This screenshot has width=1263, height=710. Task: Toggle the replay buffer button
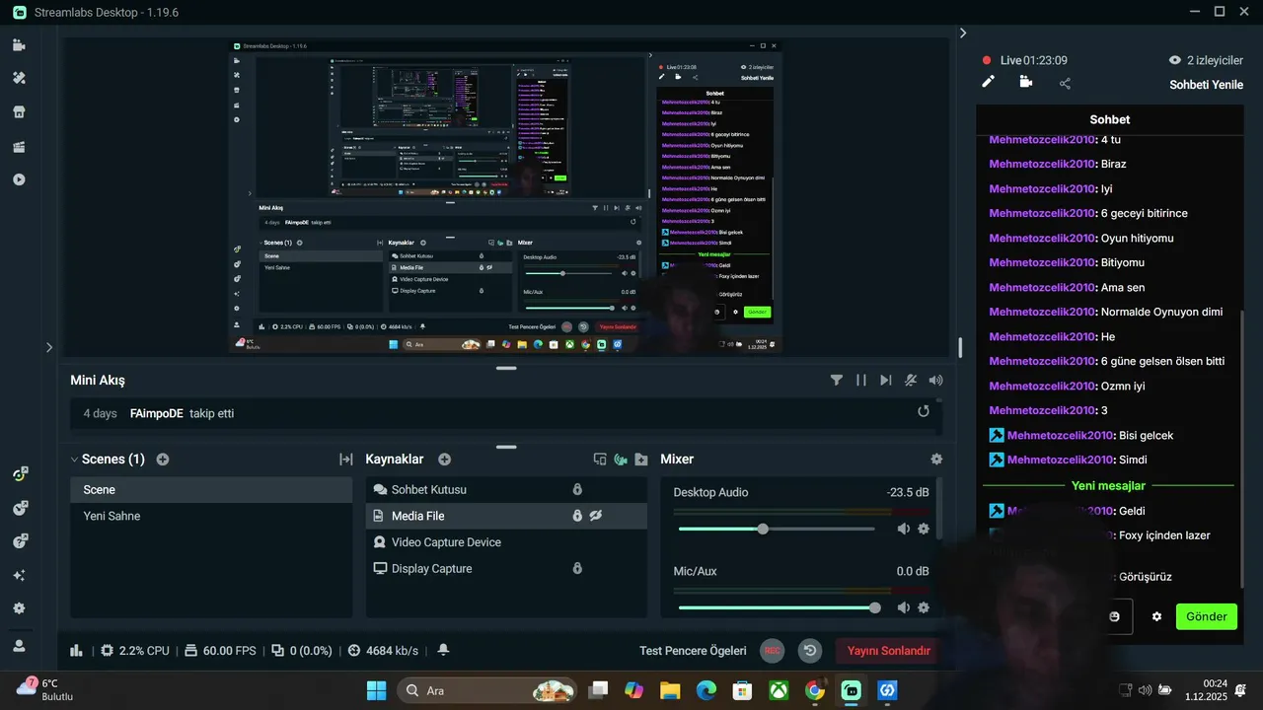[810, 651]
